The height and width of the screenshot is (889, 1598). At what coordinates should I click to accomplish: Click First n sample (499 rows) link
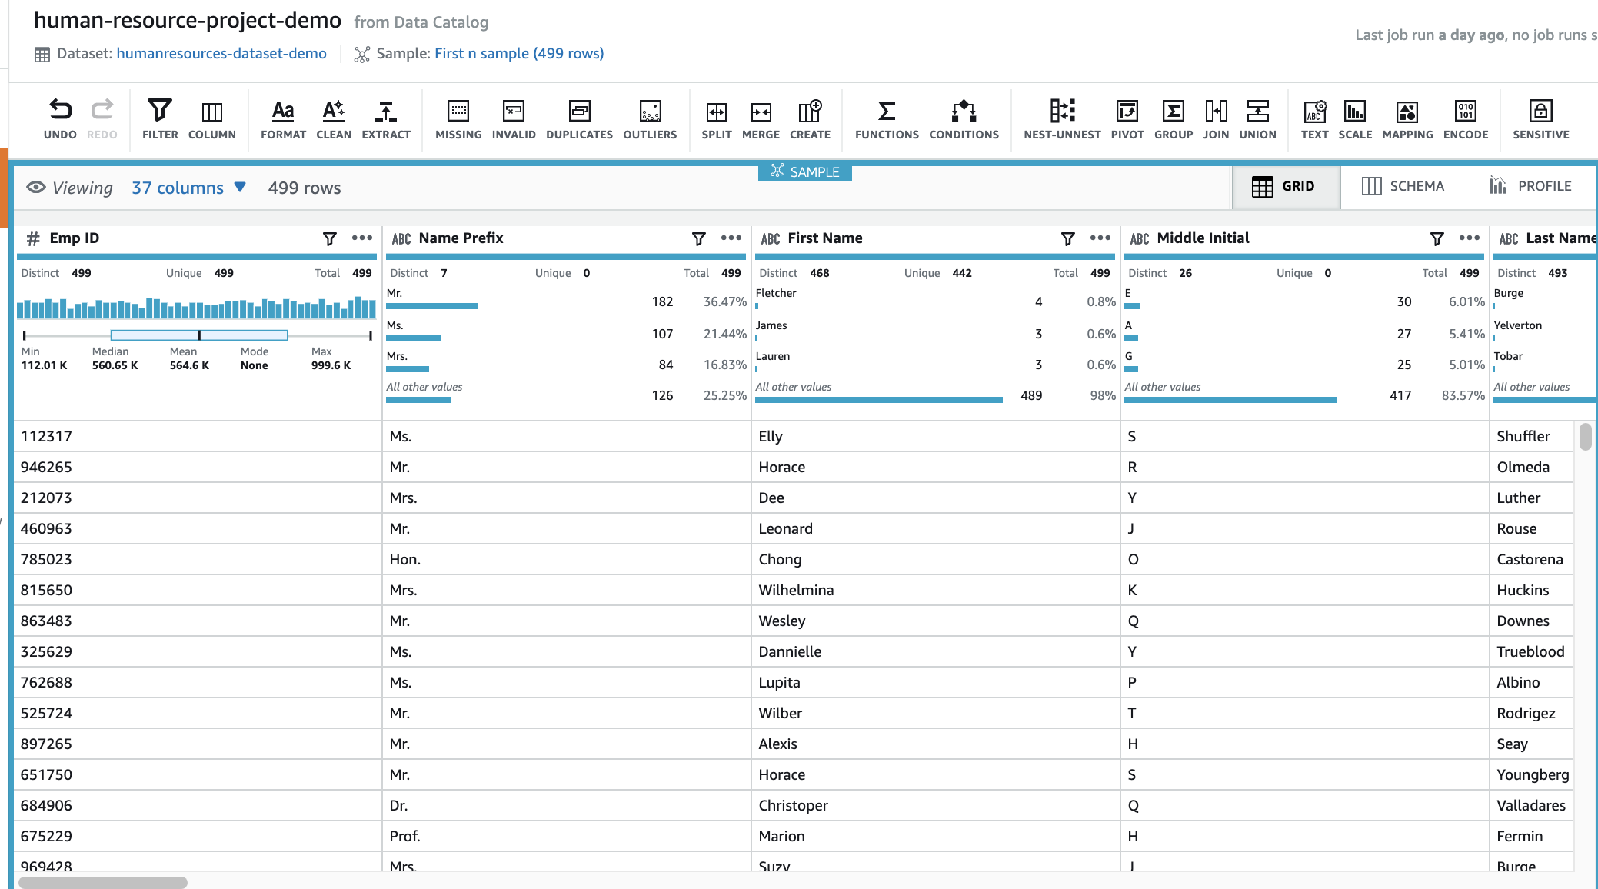519,54
